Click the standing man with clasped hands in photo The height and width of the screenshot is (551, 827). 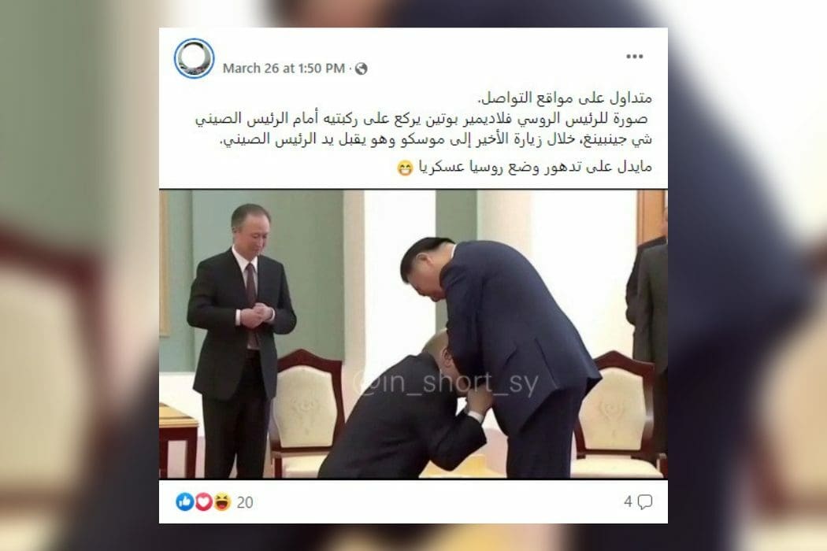(242, 340)
